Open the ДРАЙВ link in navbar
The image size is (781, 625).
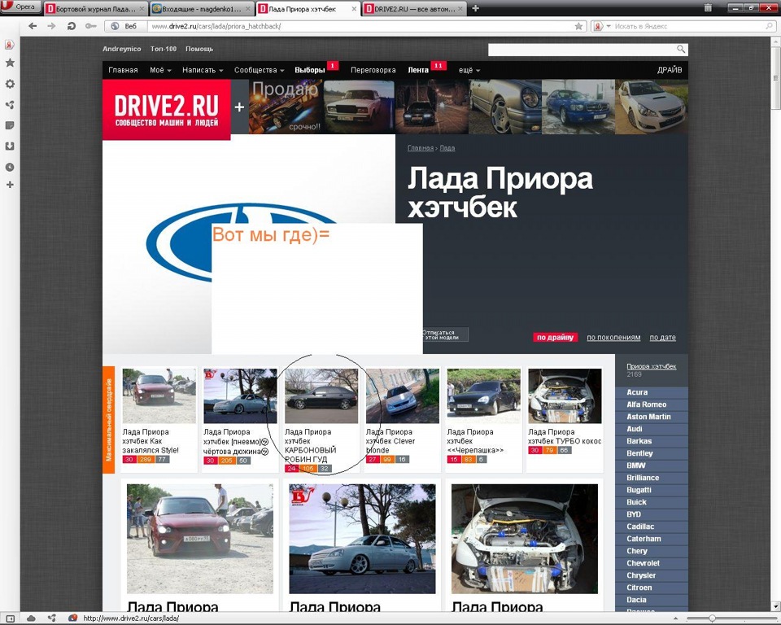670,70
